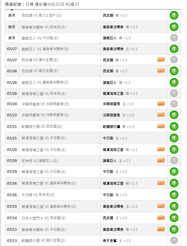Click 準 icon for 中日龍 VS 阪神虎
This screenshot has height=246, width=187.
coord(174,195)
